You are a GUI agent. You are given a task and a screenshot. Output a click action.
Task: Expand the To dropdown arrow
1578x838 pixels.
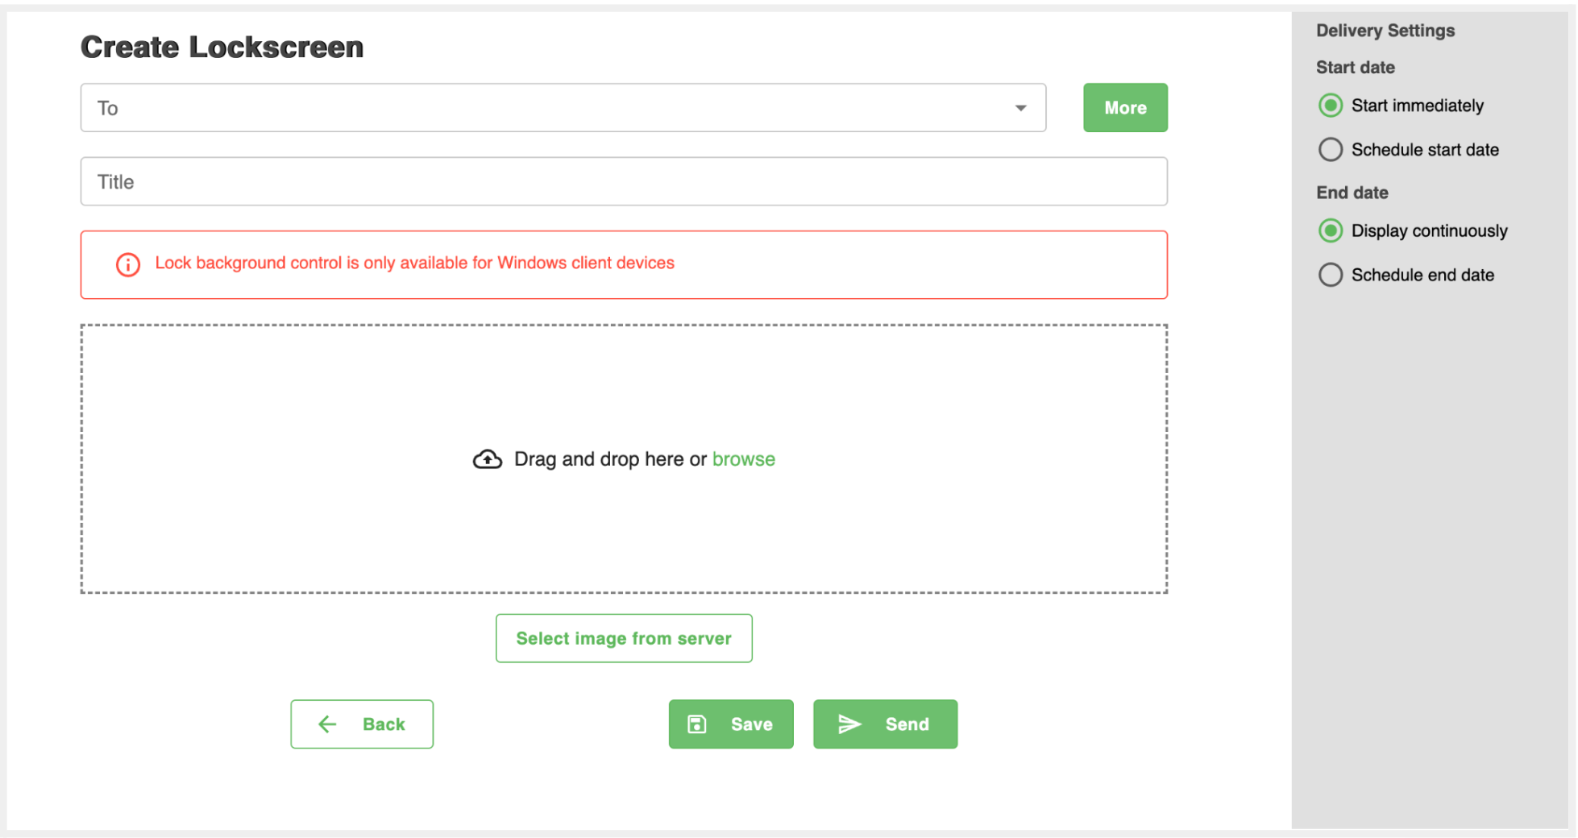click(1020, 108)
